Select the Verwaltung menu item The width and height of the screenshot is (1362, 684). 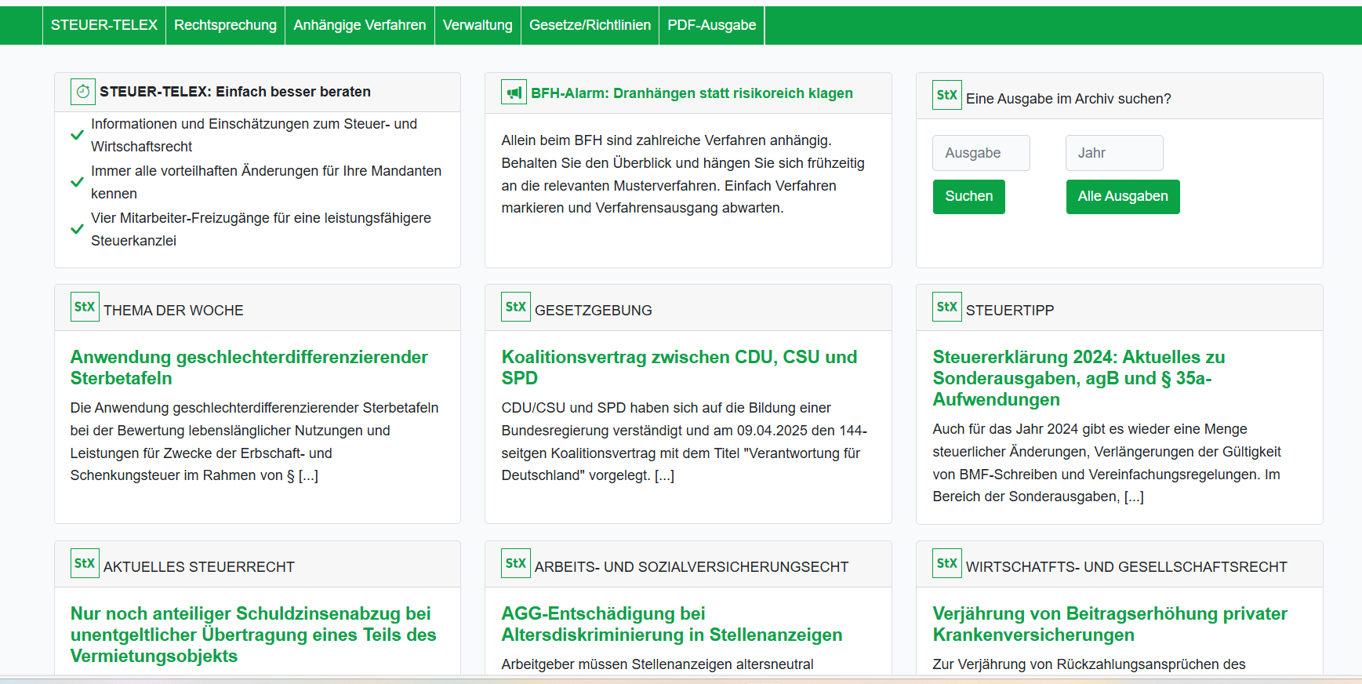[478, 25]
